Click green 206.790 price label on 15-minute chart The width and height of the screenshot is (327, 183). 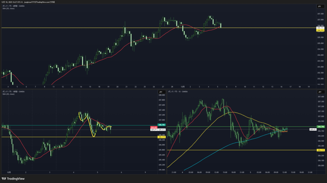320,127
